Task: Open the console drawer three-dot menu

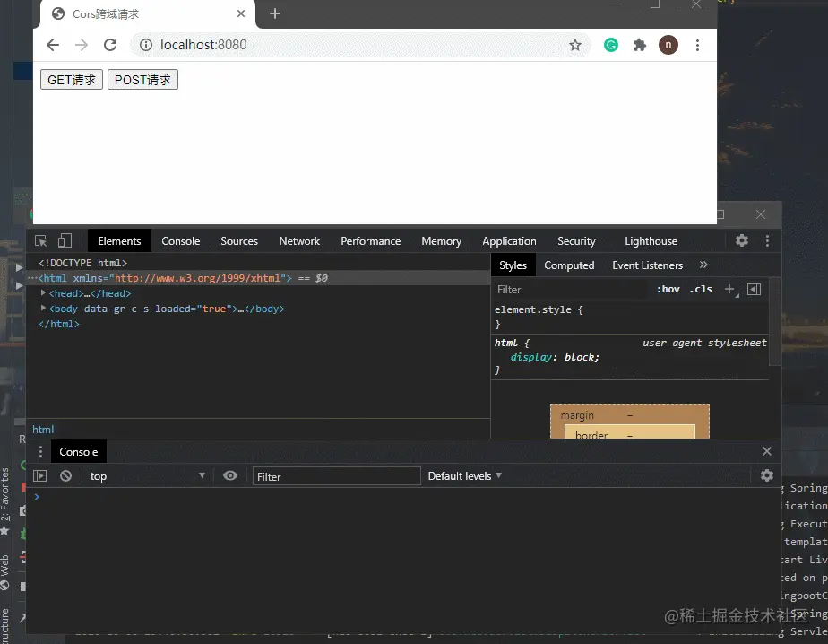Action: (40, 451)
